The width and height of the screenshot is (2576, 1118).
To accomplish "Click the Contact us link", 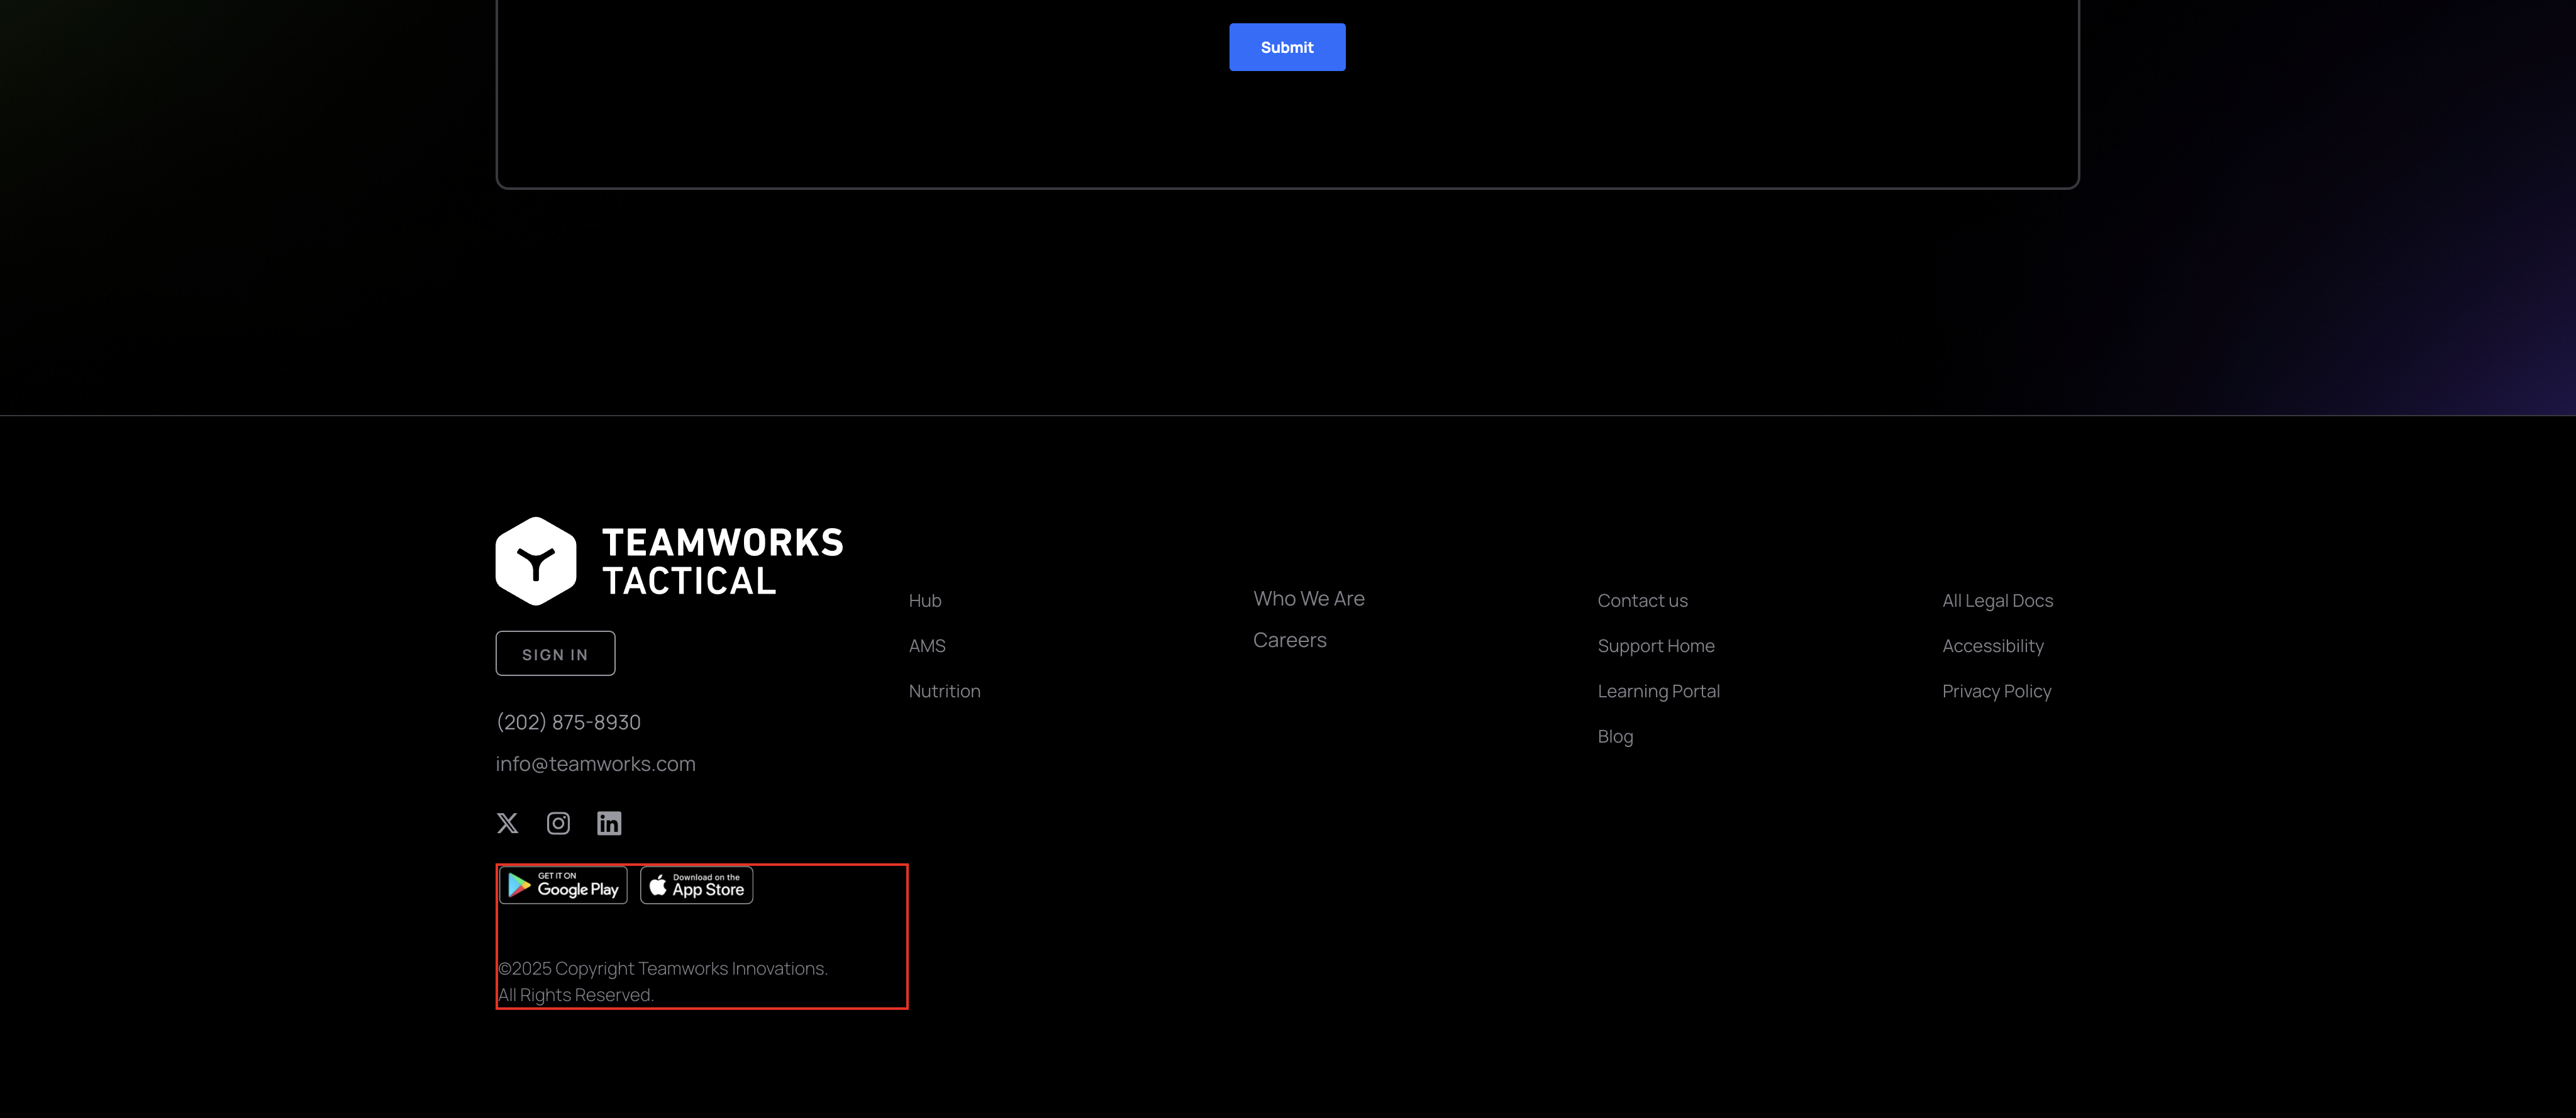I will [1642, 601].
